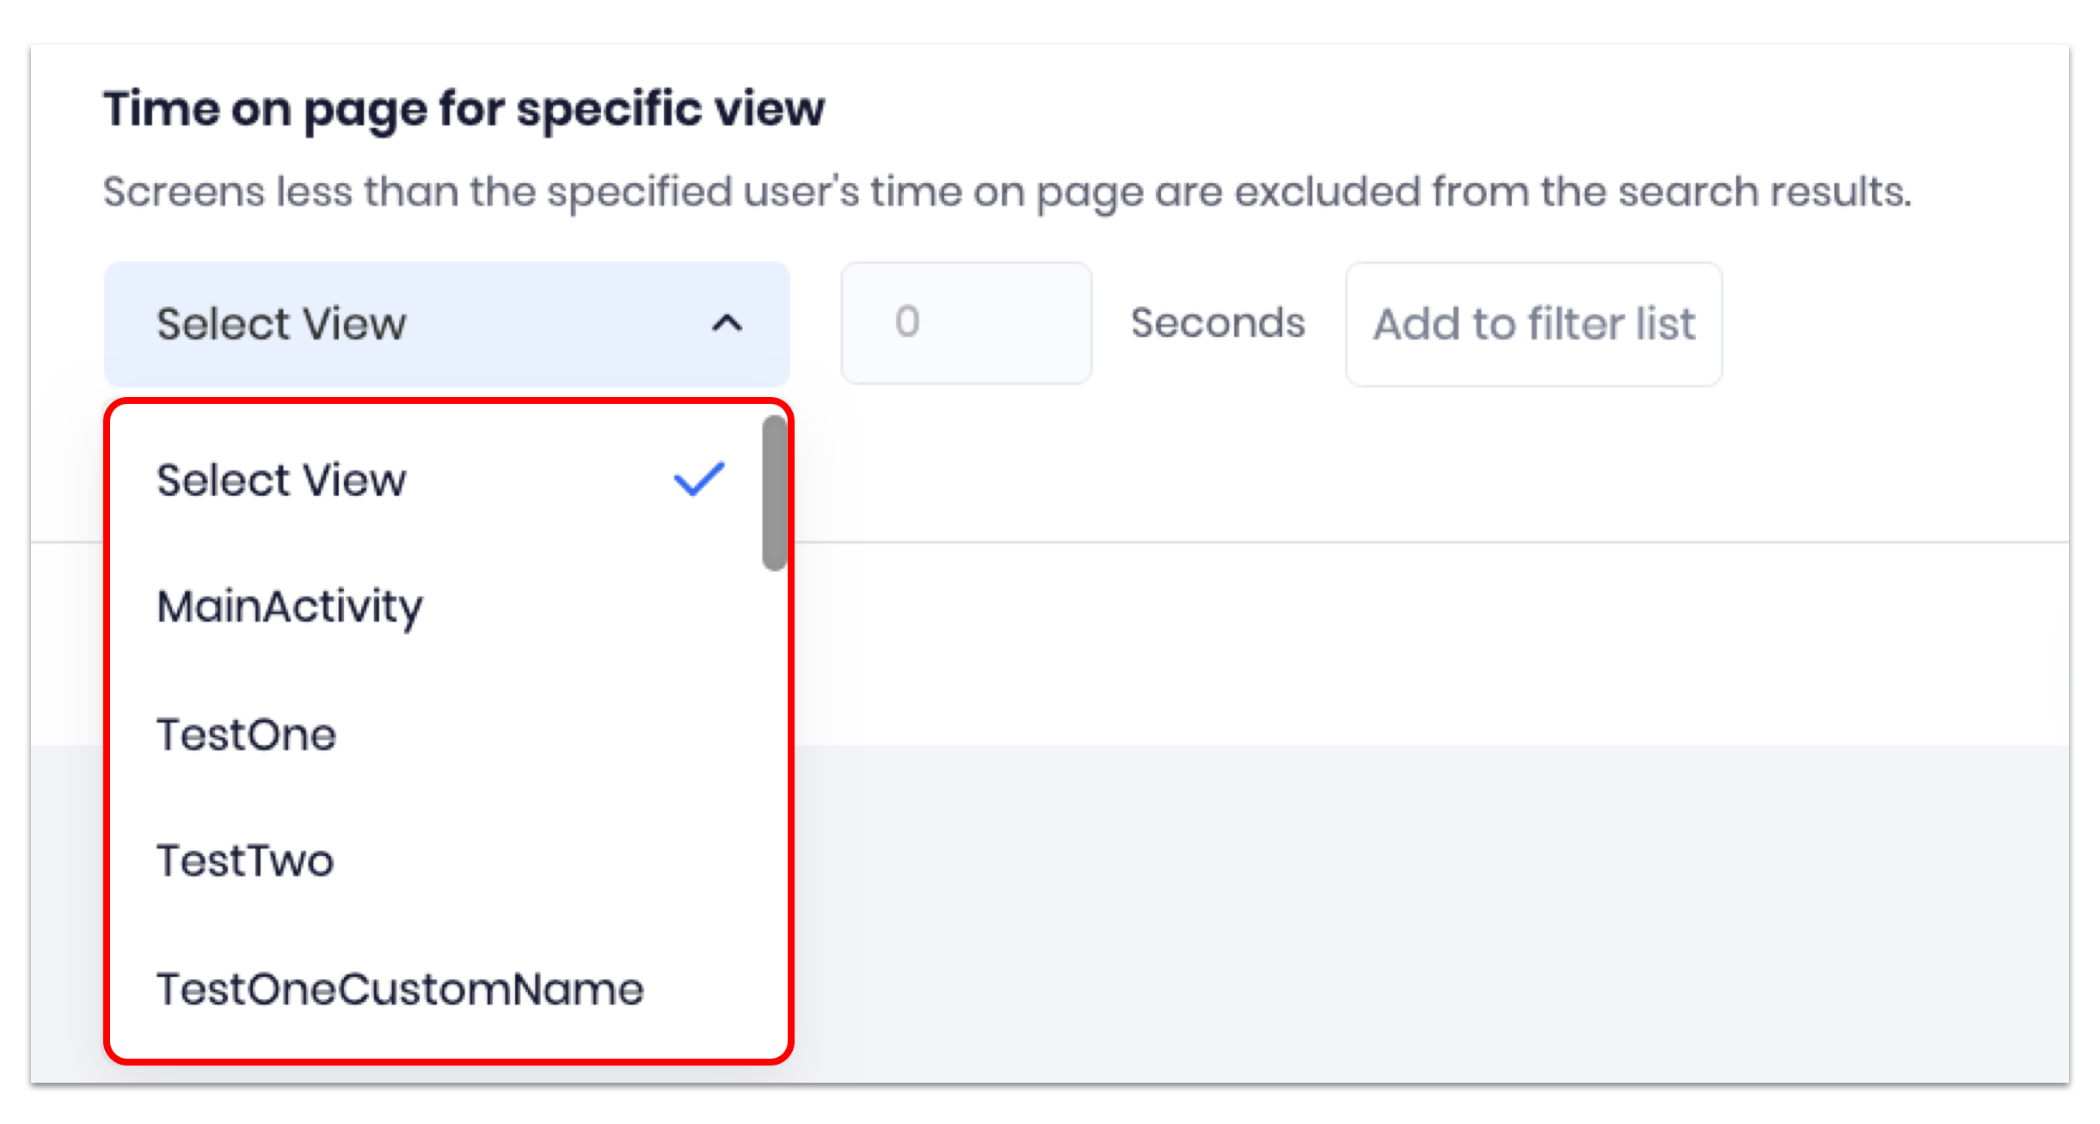Click the Seconds label text

tap(1218, 323)
